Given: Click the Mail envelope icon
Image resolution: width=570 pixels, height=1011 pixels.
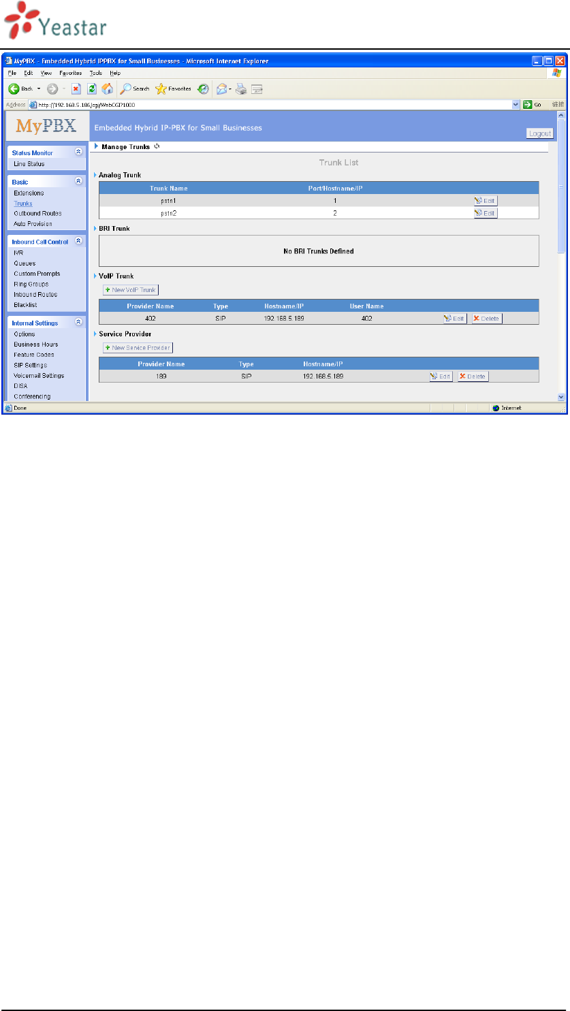Looking at the screenshot, I should (x=221, y=89).
